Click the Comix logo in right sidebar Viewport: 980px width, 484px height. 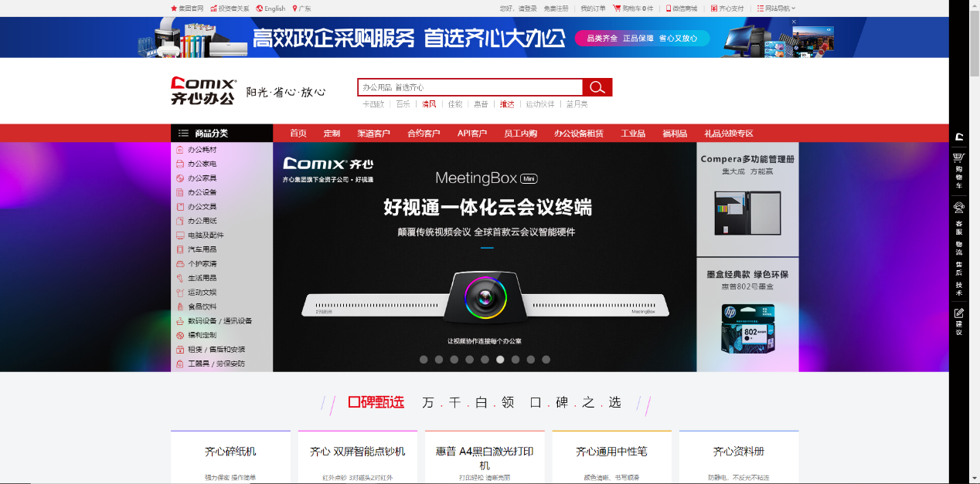pos(959,137)
